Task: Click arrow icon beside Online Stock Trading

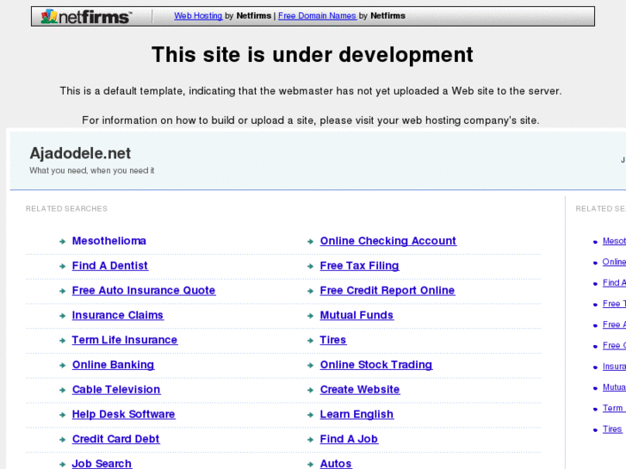Action: pyautogui.click(x=310, y=365)
